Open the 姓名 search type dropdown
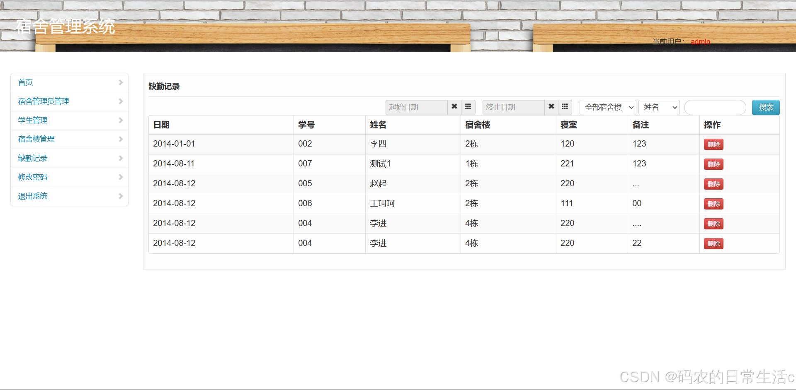The height and width of the screenshot is (390, 796). [659, 107]
